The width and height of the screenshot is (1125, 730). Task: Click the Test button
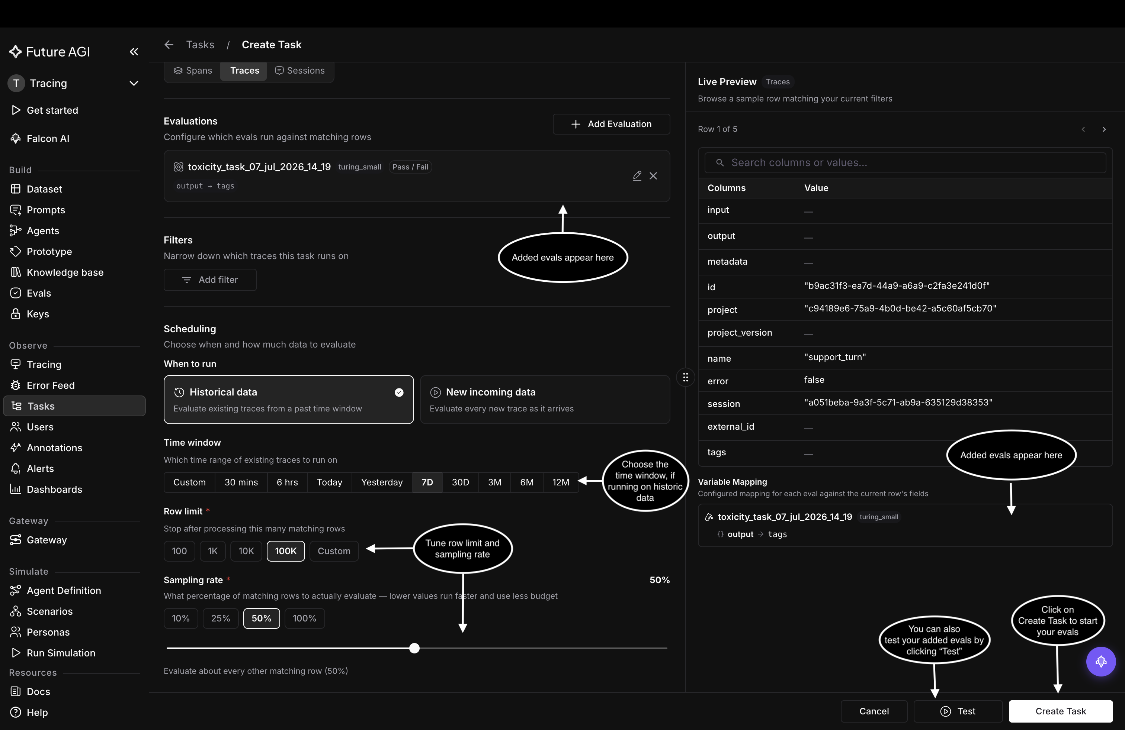click(x=958, y=711)
